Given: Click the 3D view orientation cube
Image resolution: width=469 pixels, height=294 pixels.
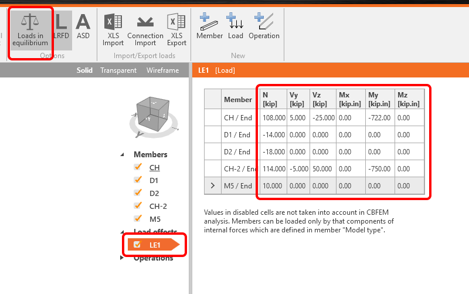Looking at the screenshot, I should coord(153,114).
